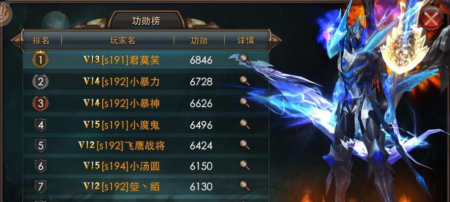Click the 6846 merit score
450x202 pixels.
click(x=201, y=60)
